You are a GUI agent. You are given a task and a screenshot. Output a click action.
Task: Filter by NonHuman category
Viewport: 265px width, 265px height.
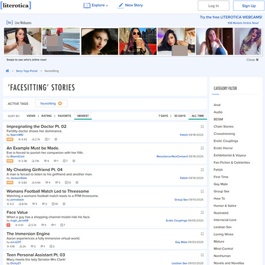click(x=222, y=256)
